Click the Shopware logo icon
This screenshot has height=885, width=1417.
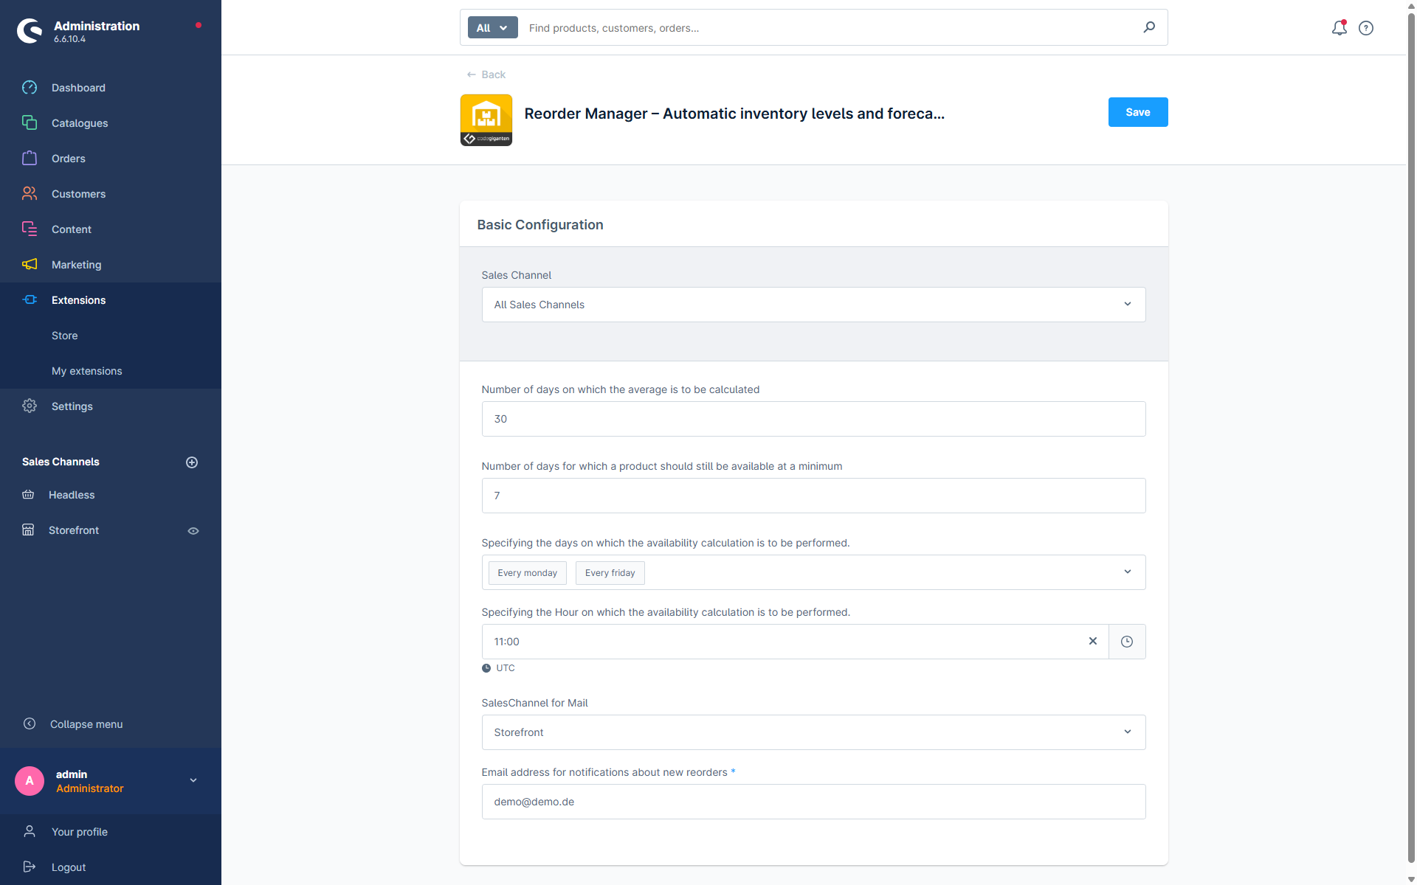30,31
